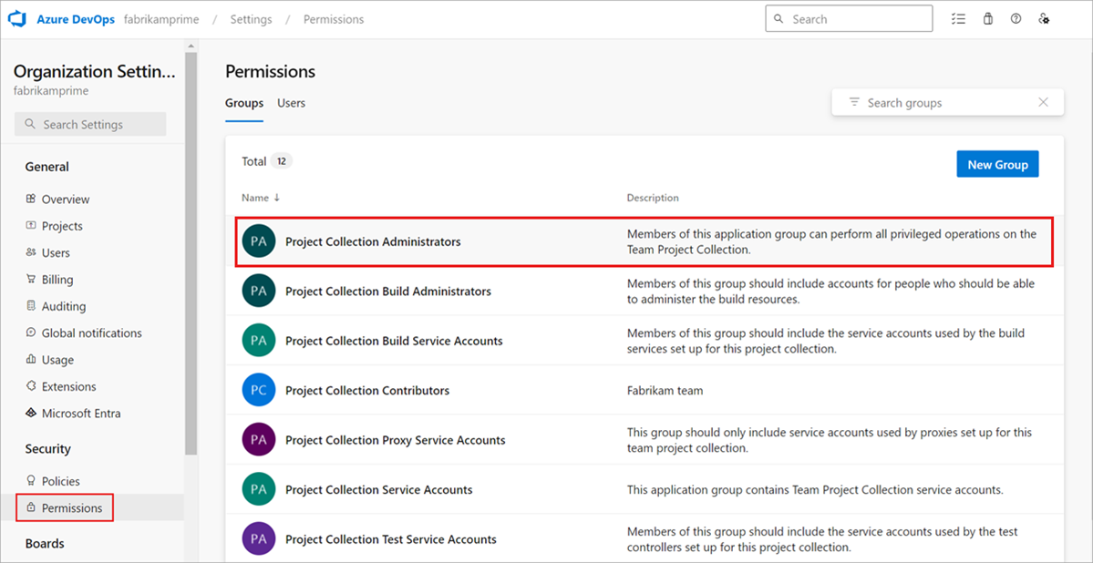Open Project Collection Build Administrators group
This screenshot has height=563, width=1093.
click(388, 292)
